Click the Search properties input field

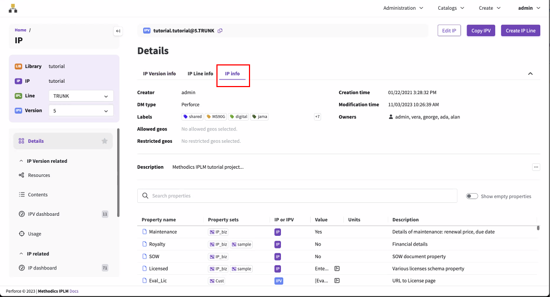[298, 196]
